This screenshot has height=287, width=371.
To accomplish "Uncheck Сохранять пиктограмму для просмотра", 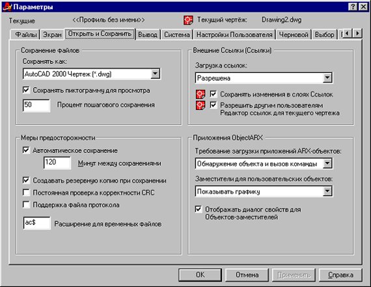I will 26,90.
